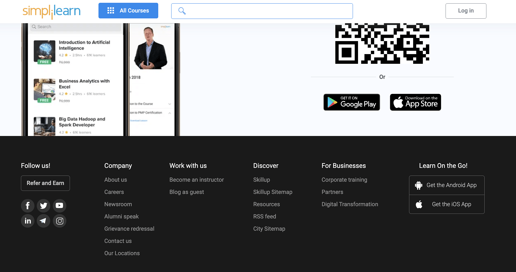Open the Skillup link
Screen dimensions: 516x272
[x=262, y=180]
